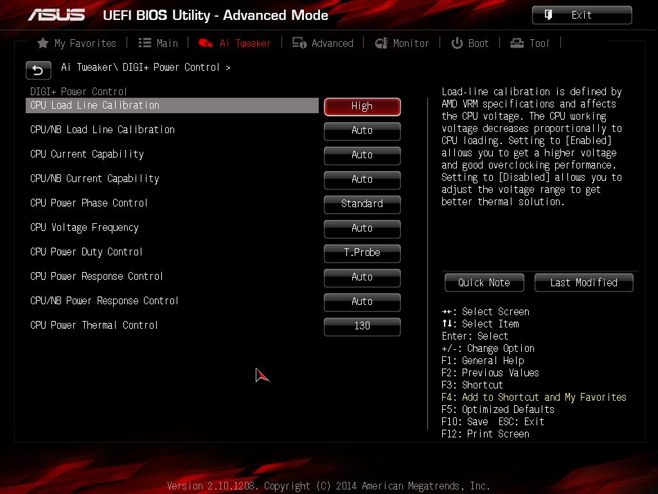Screen dimensions: 658x494
Task: Open the Tool tab
Action: 529,43
